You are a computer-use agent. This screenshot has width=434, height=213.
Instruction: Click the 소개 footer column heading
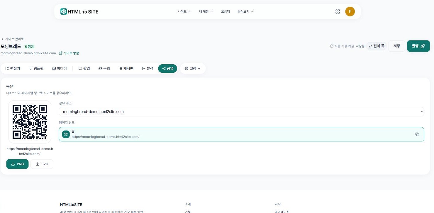tap(188, 204)
